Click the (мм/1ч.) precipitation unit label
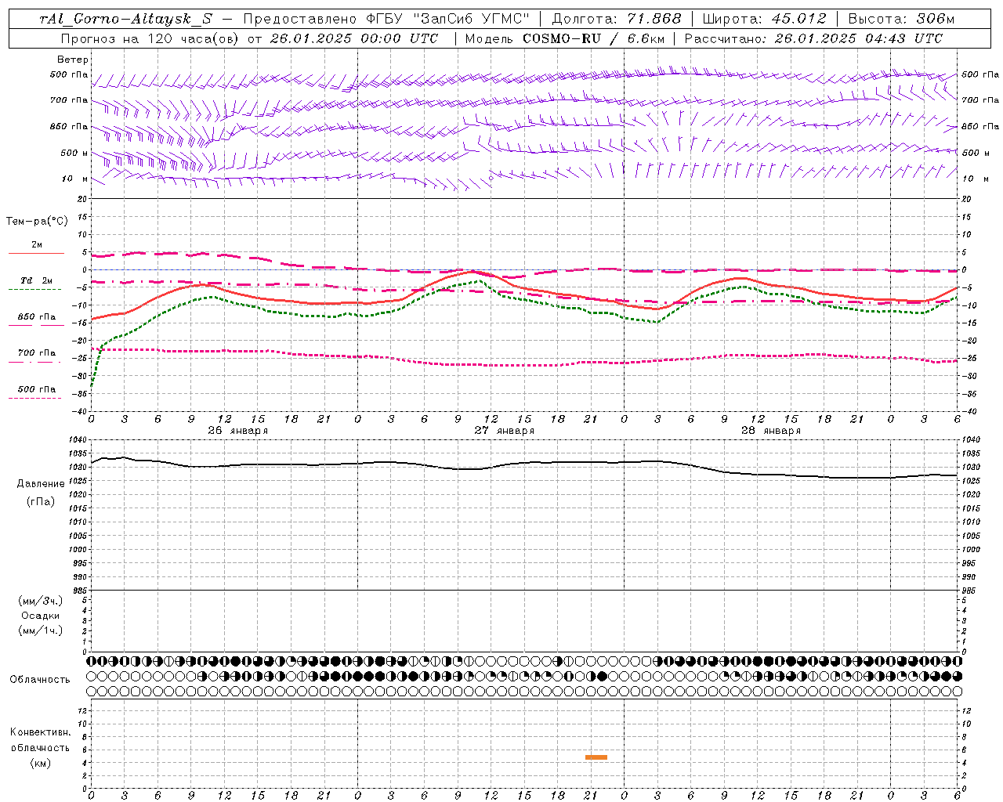The image size is (1003, 802). [x=41, y=630]
